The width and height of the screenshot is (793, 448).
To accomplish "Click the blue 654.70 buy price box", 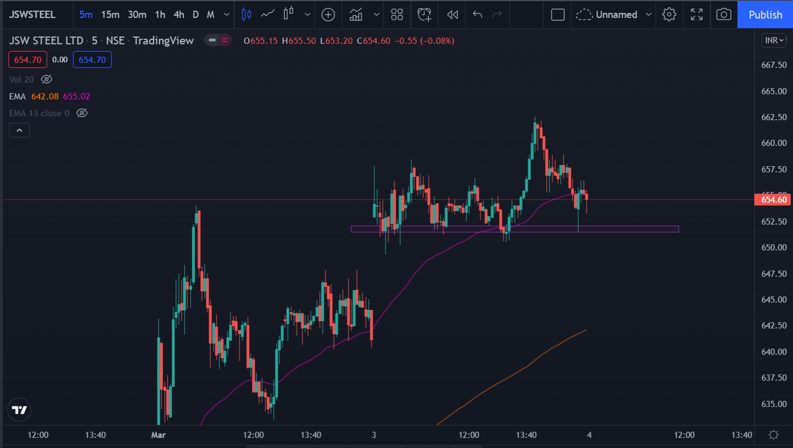I will (92, 60).
